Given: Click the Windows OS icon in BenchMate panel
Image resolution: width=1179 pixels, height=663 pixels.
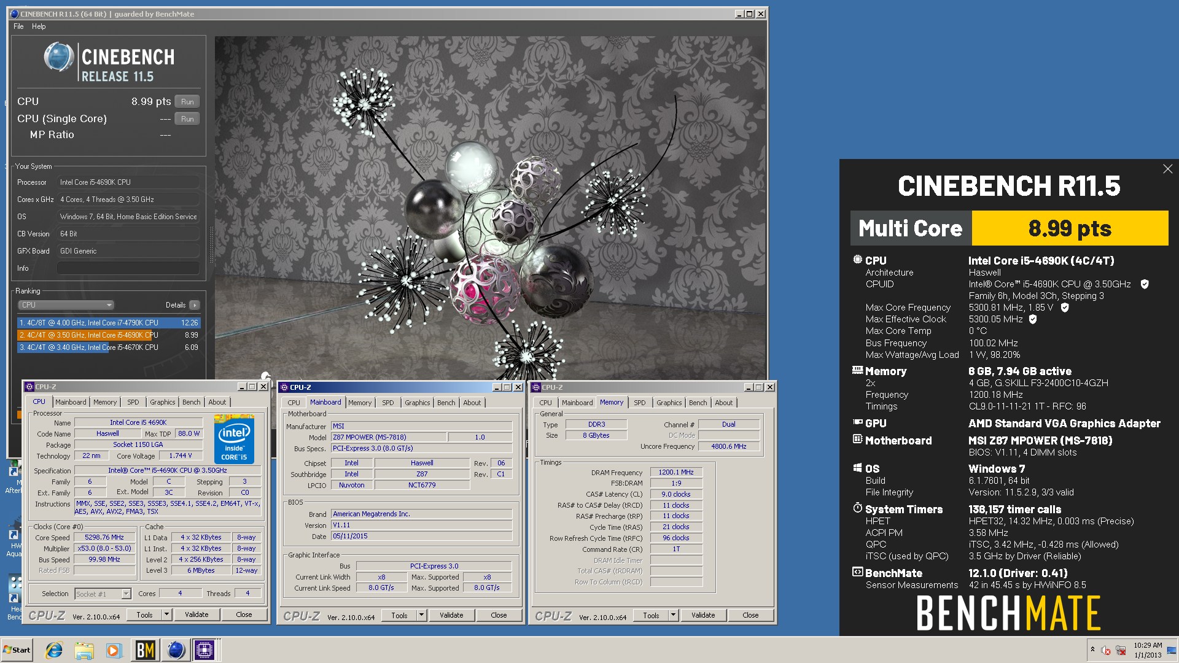Looking at the screenshot, I should click(x=857, y=468).
